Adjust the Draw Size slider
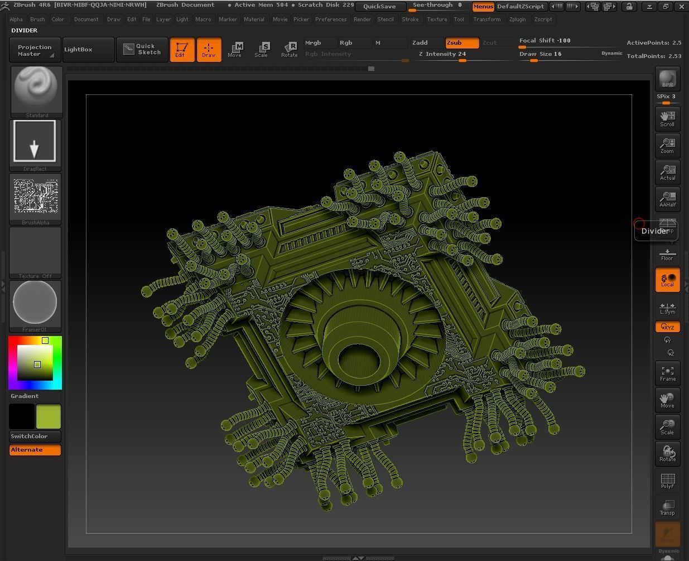Viewport: 689px width, 561px height. 571,55
